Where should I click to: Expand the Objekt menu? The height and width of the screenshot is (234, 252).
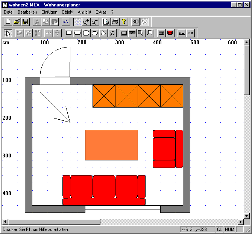pyautogui.click(x=68, y=12)
